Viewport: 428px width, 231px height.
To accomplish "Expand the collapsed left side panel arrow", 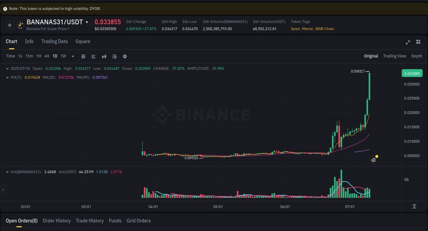I will [x=3, y=190].
